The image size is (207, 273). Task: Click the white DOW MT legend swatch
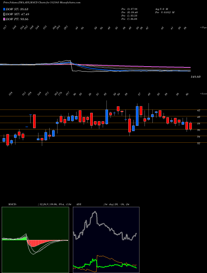coord(4,14)
